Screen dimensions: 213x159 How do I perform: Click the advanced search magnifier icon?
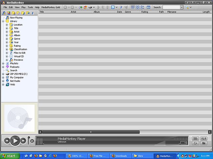(x=187, y=7)
